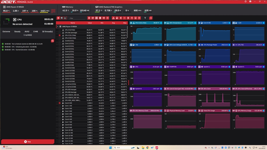The image size is (267, 150).
Task: Toggle CPU sensor filter icon
Action: coord(89,18)
